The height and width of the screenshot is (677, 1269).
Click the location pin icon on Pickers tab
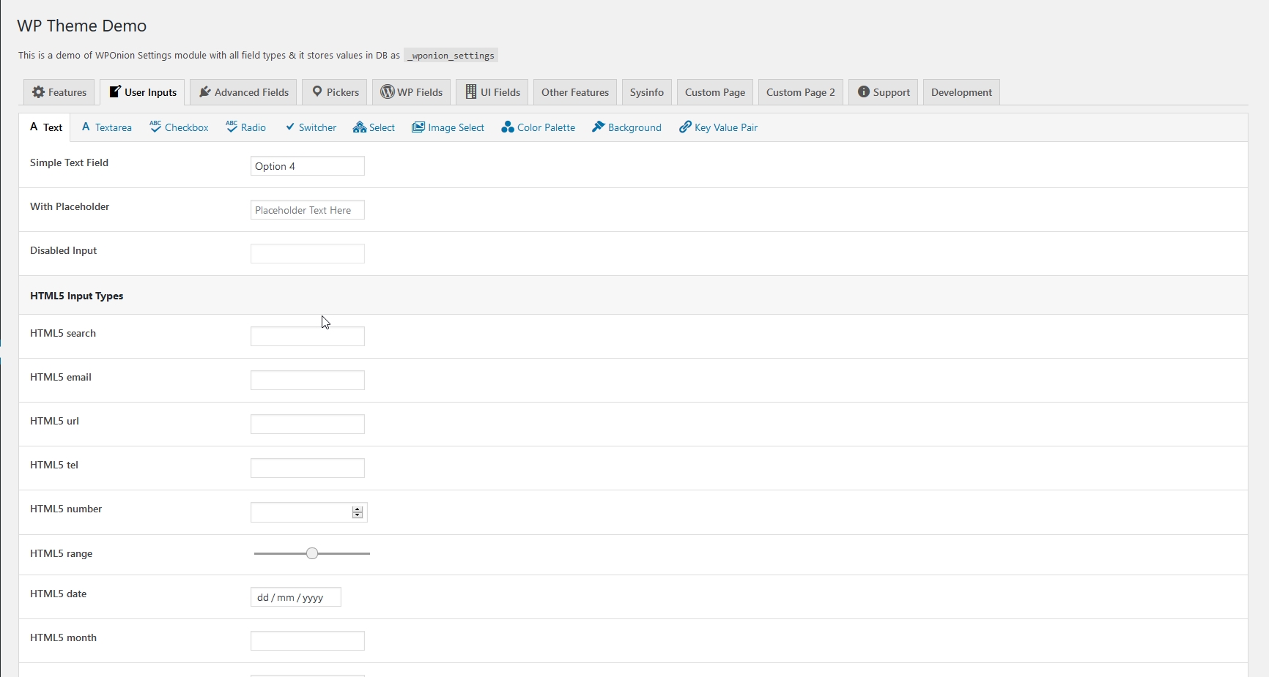[317, 92]
